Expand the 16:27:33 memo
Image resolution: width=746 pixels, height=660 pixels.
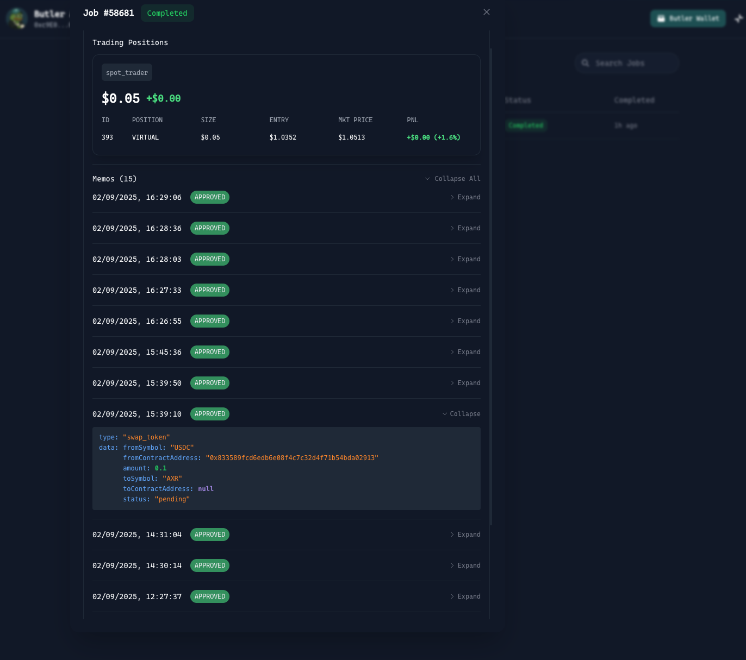point(465,290)
